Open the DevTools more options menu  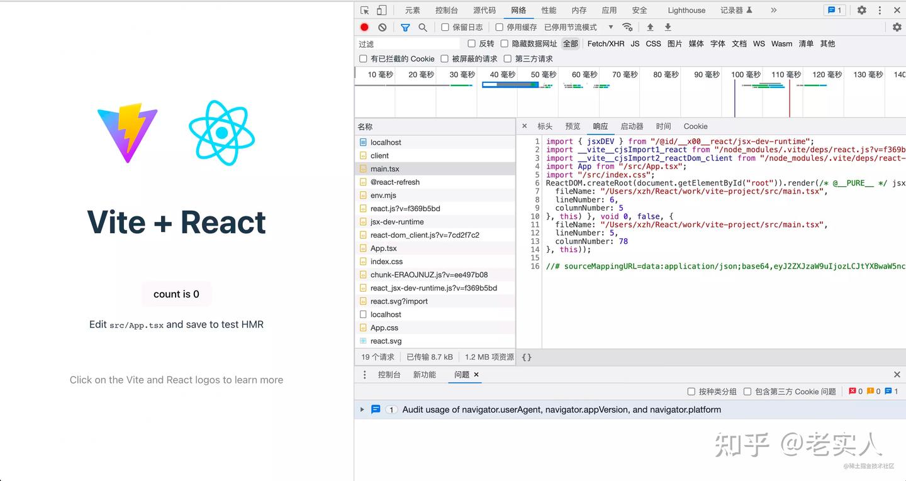[879, 10]
